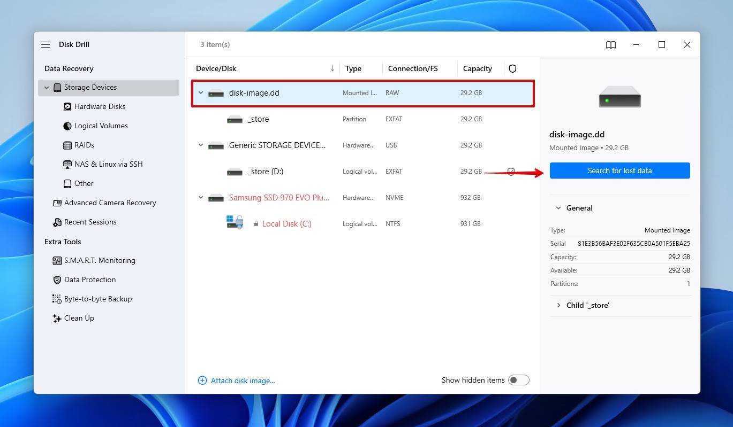Sort by Capacity column header
The width and height of the screenshot is (733, 427).
(477, 68)
